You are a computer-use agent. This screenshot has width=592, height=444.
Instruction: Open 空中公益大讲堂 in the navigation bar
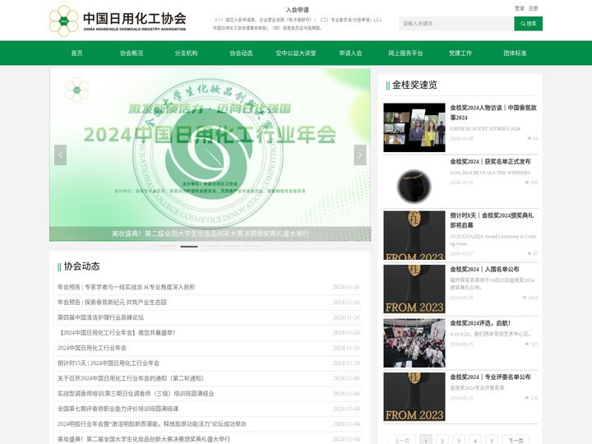[296, 53]
